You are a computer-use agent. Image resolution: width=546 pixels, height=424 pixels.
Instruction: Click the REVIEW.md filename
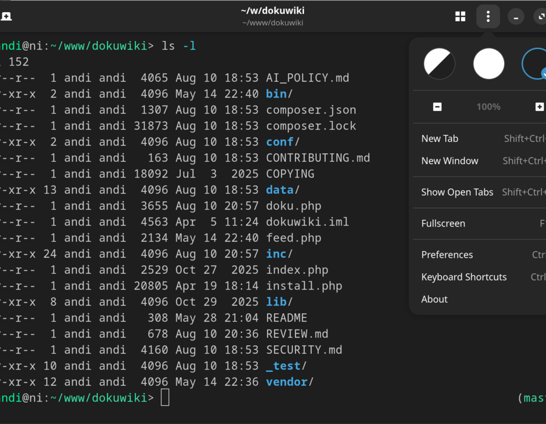297,334
